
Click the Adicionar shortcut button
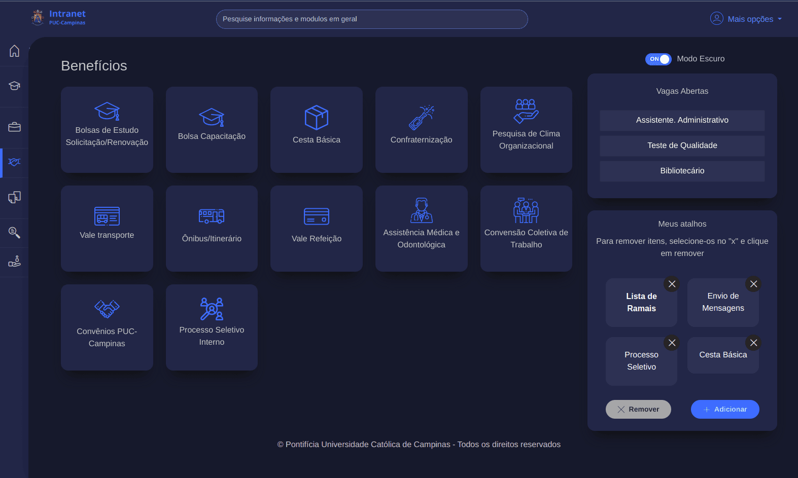[724, 409]
